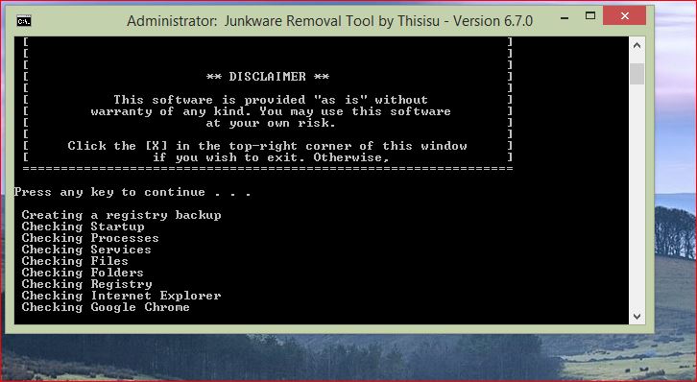Screen dimensions: 697x382
Task: Select the Checking Google Chrome line
Action: pos(106,307)
